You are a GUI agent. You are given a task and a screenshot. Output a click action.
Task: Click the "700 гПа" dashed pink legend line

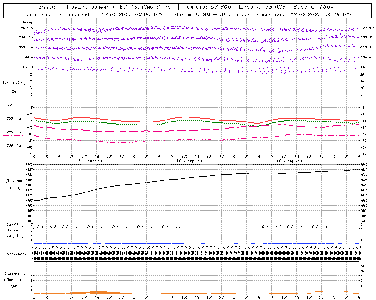(13, 135)
